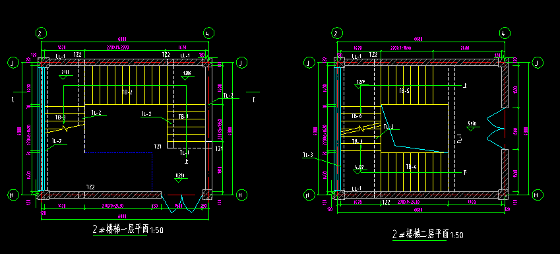
Task: Click axis bubble 4 above the first-floor plan
Action: click(208, 34)
